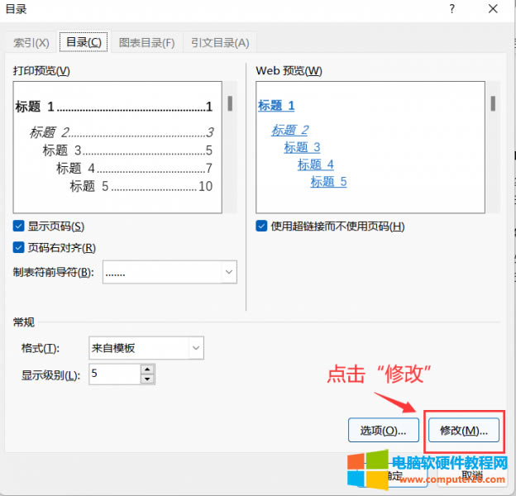The height and width of the screenshot is (496, 516).
Task: Switch to the 索引 tab
Action: click(32, 43)
